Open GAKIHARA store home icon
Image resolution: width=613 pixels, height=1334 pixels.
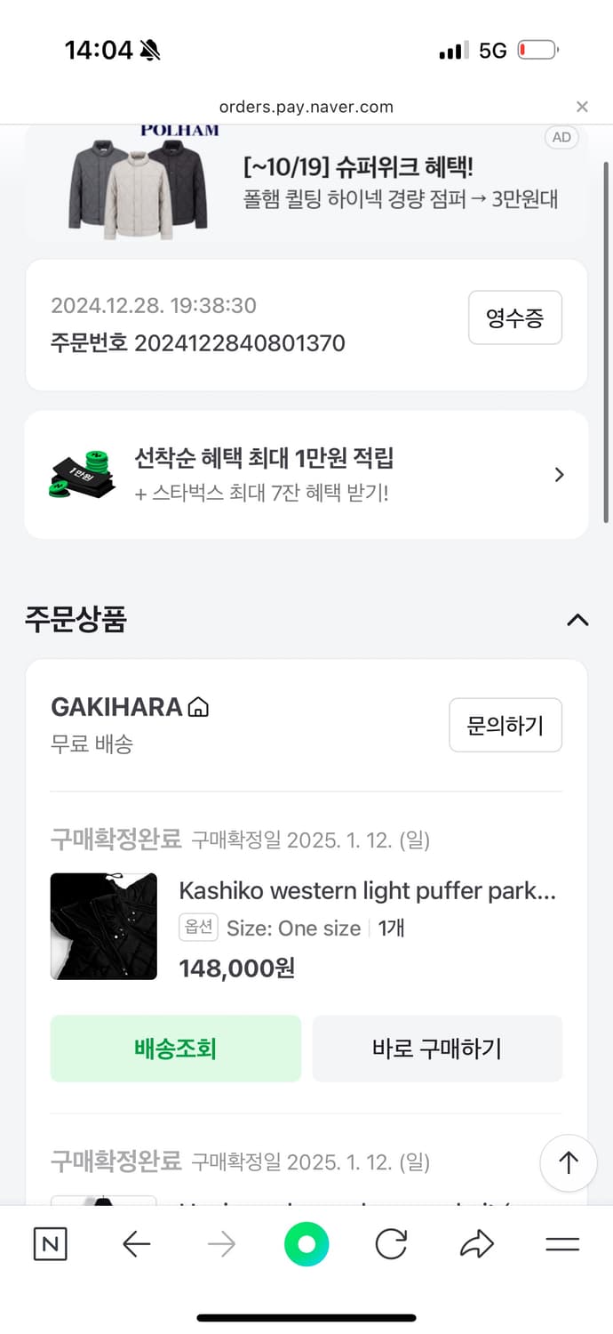pyautogui.click(x=199, y=708)
